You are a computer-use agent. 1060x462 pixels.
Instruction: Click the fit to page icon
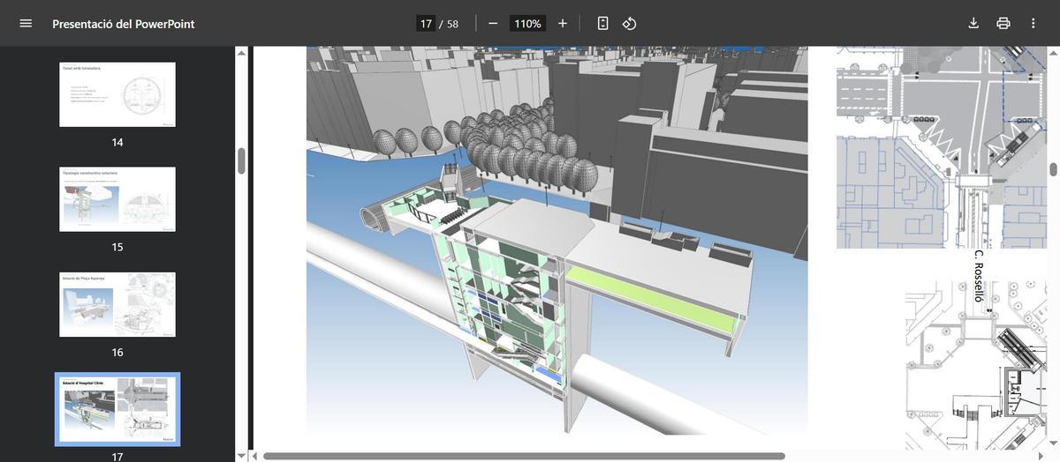coord(602,23)
